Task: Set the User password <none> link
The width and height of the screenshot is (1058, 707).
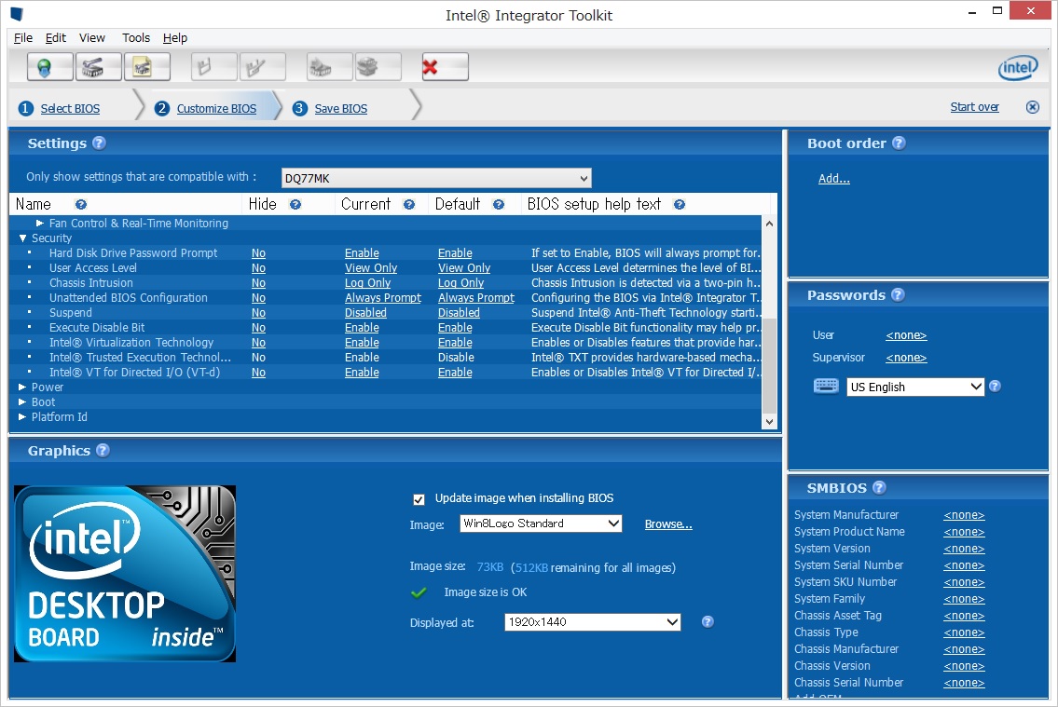Action: click(906, 335)
